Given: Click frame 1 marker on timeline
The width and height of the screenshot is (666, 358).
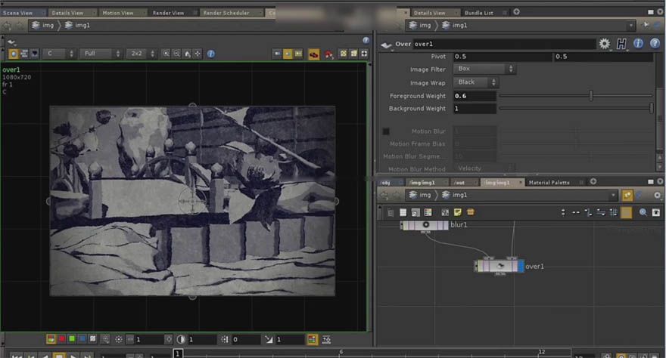Looking at the screenshot, I should (x=178, y=353).
